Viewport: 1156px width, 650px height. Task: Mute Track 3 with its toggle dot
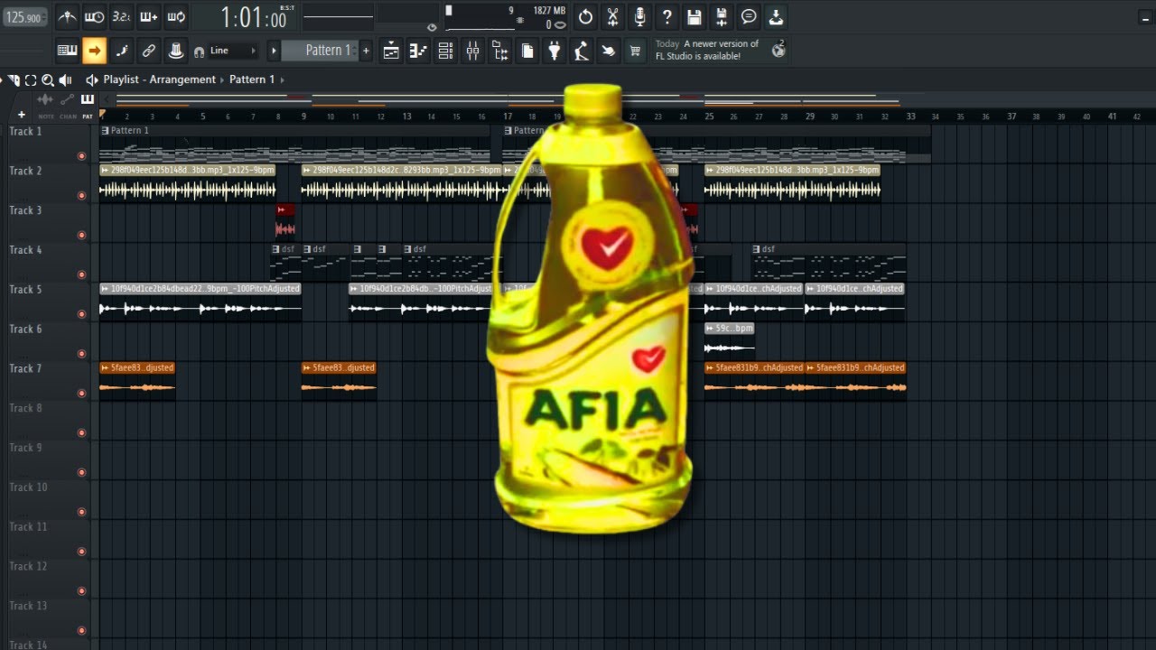click(x=81, y=235)
